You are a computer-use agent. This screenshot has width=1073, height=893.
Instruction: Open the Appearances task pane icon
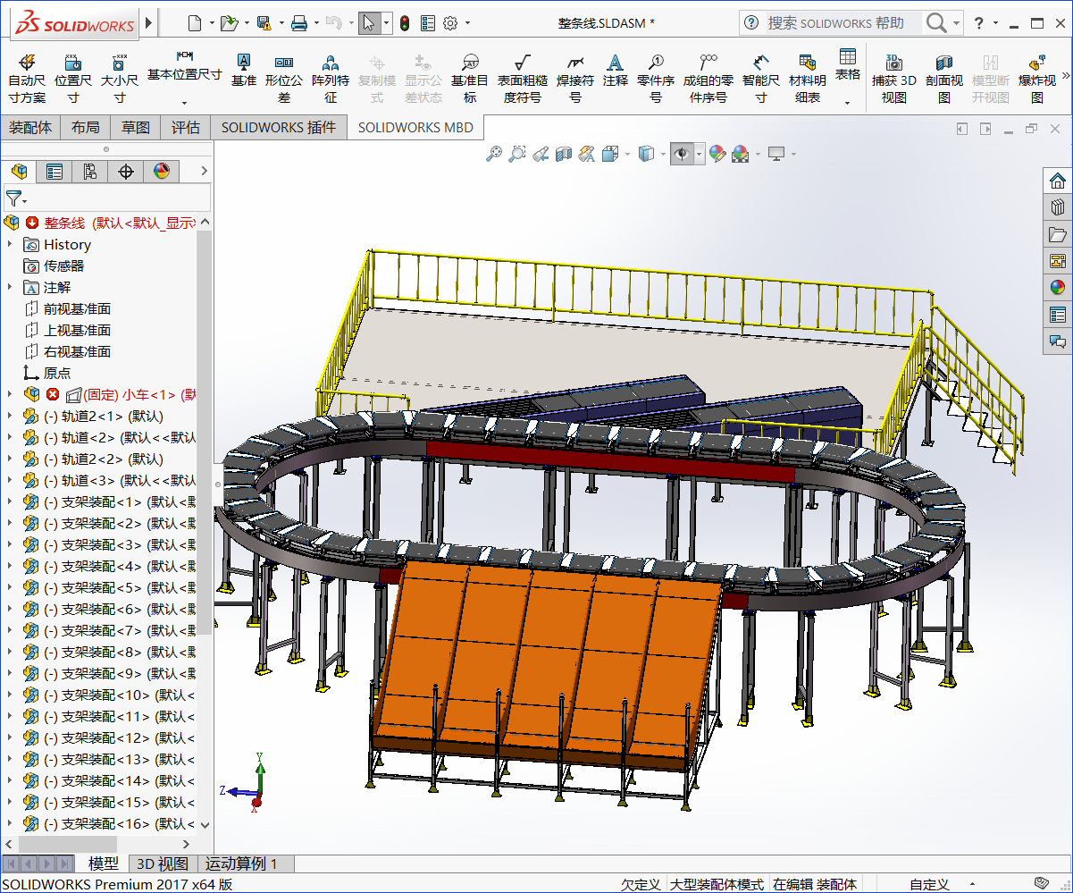pyautogui.click(x=1058, y=288)
